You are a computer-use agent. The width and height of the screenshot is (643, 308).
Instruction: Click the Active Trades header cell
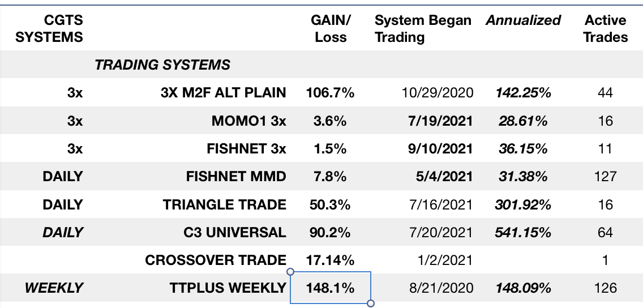[605, 29]
